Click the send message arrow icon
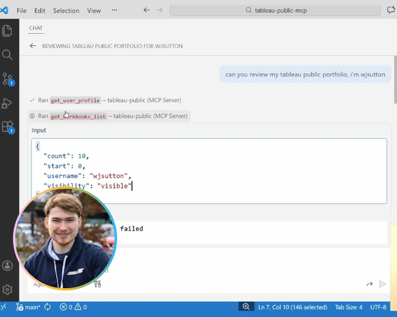The image size is (397, 317). 382,284
